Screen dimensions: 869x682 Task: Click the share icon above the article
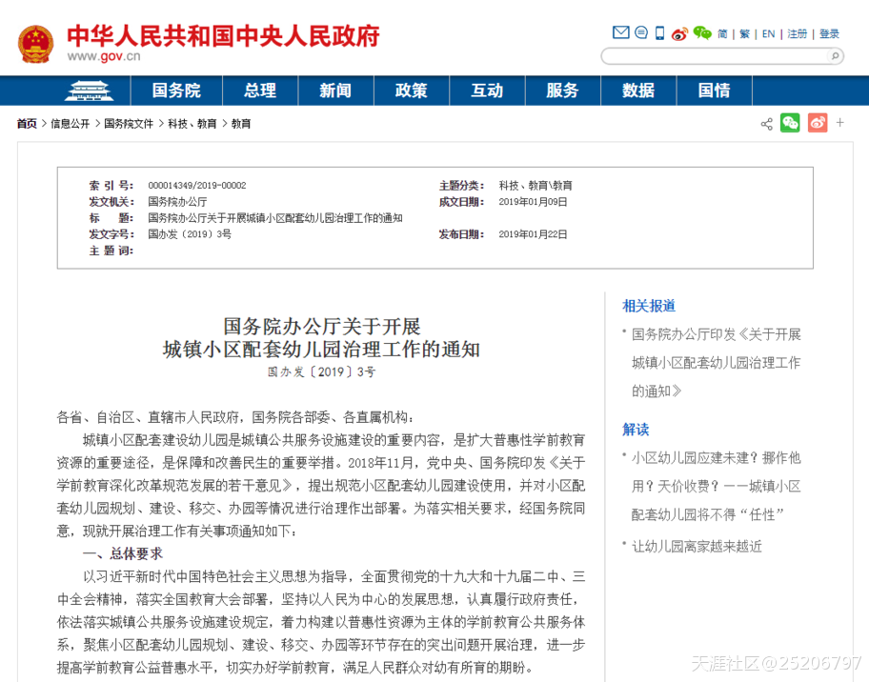(x=766, y=124)
